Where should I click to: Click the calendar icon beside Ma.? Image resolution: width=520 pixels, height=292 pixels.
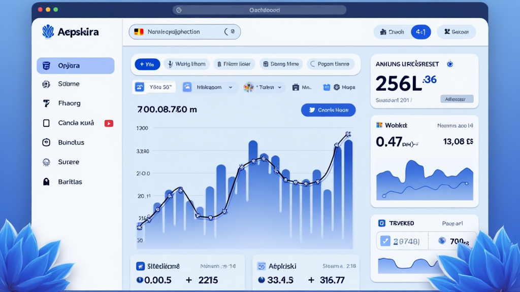point(296,87)
